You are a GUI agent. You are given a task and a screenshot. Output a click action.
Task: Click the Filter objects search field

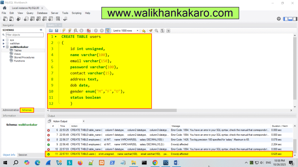(x=25, y=35)
